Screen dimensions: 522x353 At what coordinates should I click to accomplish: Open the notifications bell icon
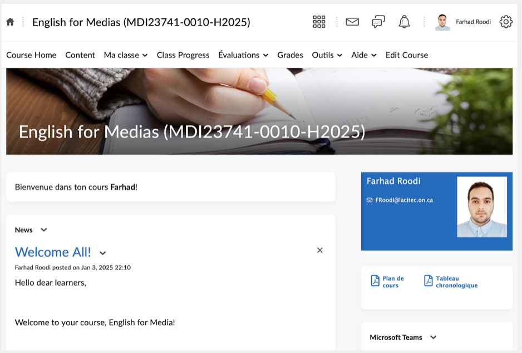[404, 22]
